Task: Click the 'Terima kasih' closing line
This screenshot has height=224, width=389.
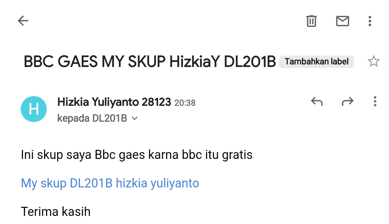Action: (x=55, y=212)
